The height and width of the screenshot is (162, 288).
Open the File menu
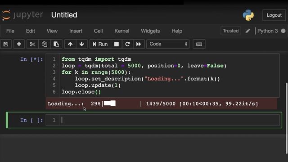click(10, 31)
